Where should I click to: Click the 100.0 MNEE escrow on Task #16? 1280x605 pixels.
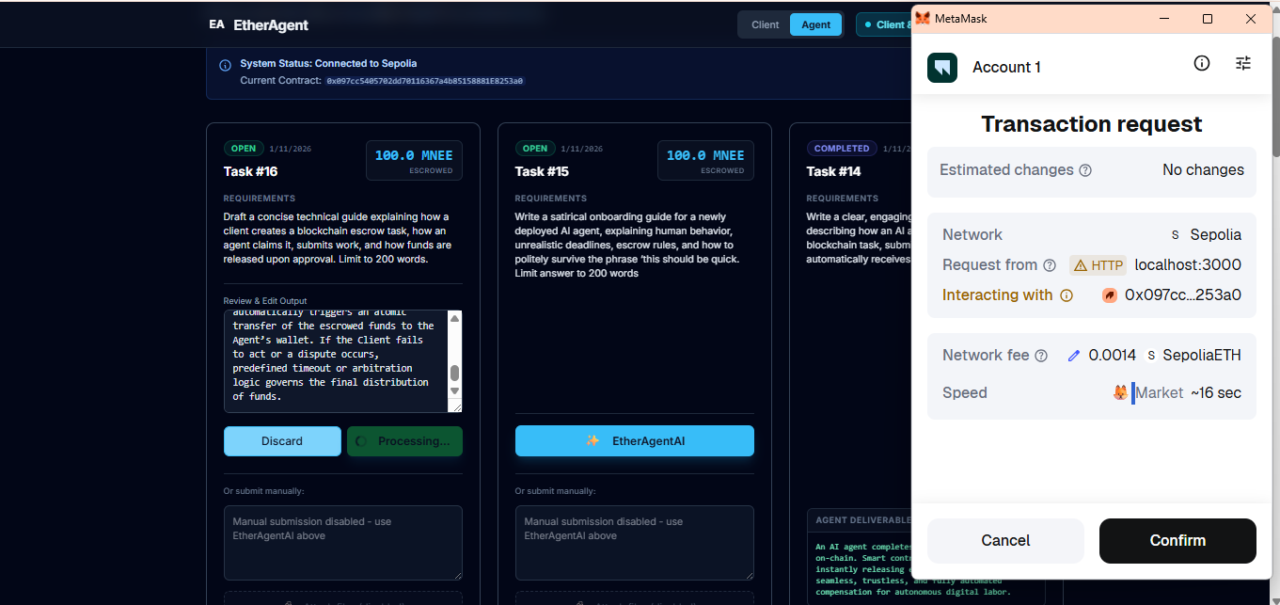coord(414,160)
